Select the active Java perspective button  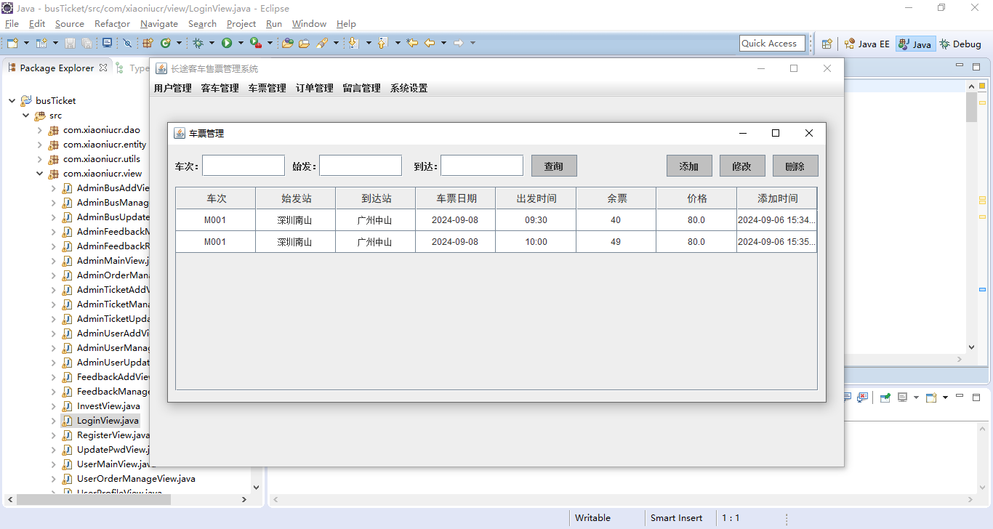[x=915, y=44]
